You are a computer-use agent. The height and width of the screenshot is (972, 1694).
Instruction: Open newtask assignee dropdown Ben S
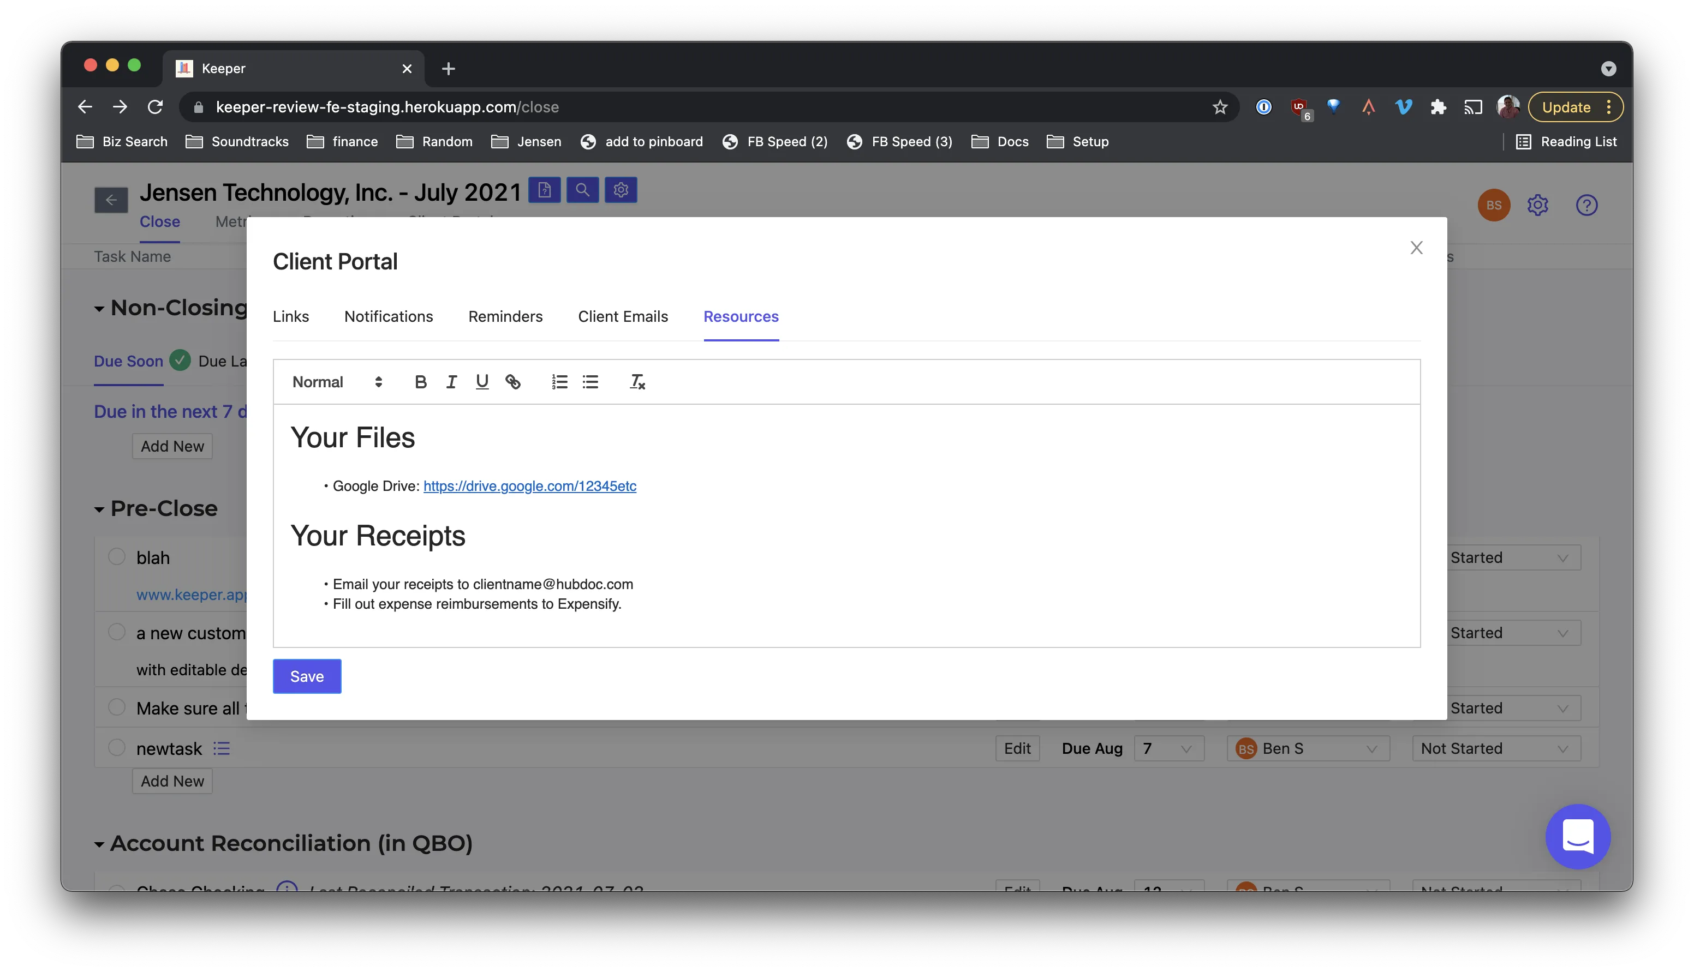click(x=1308, y=748)
